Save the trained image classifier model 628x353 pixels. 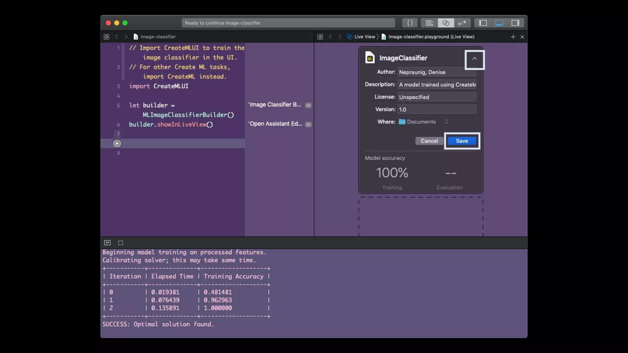click(x=462, y=141)
